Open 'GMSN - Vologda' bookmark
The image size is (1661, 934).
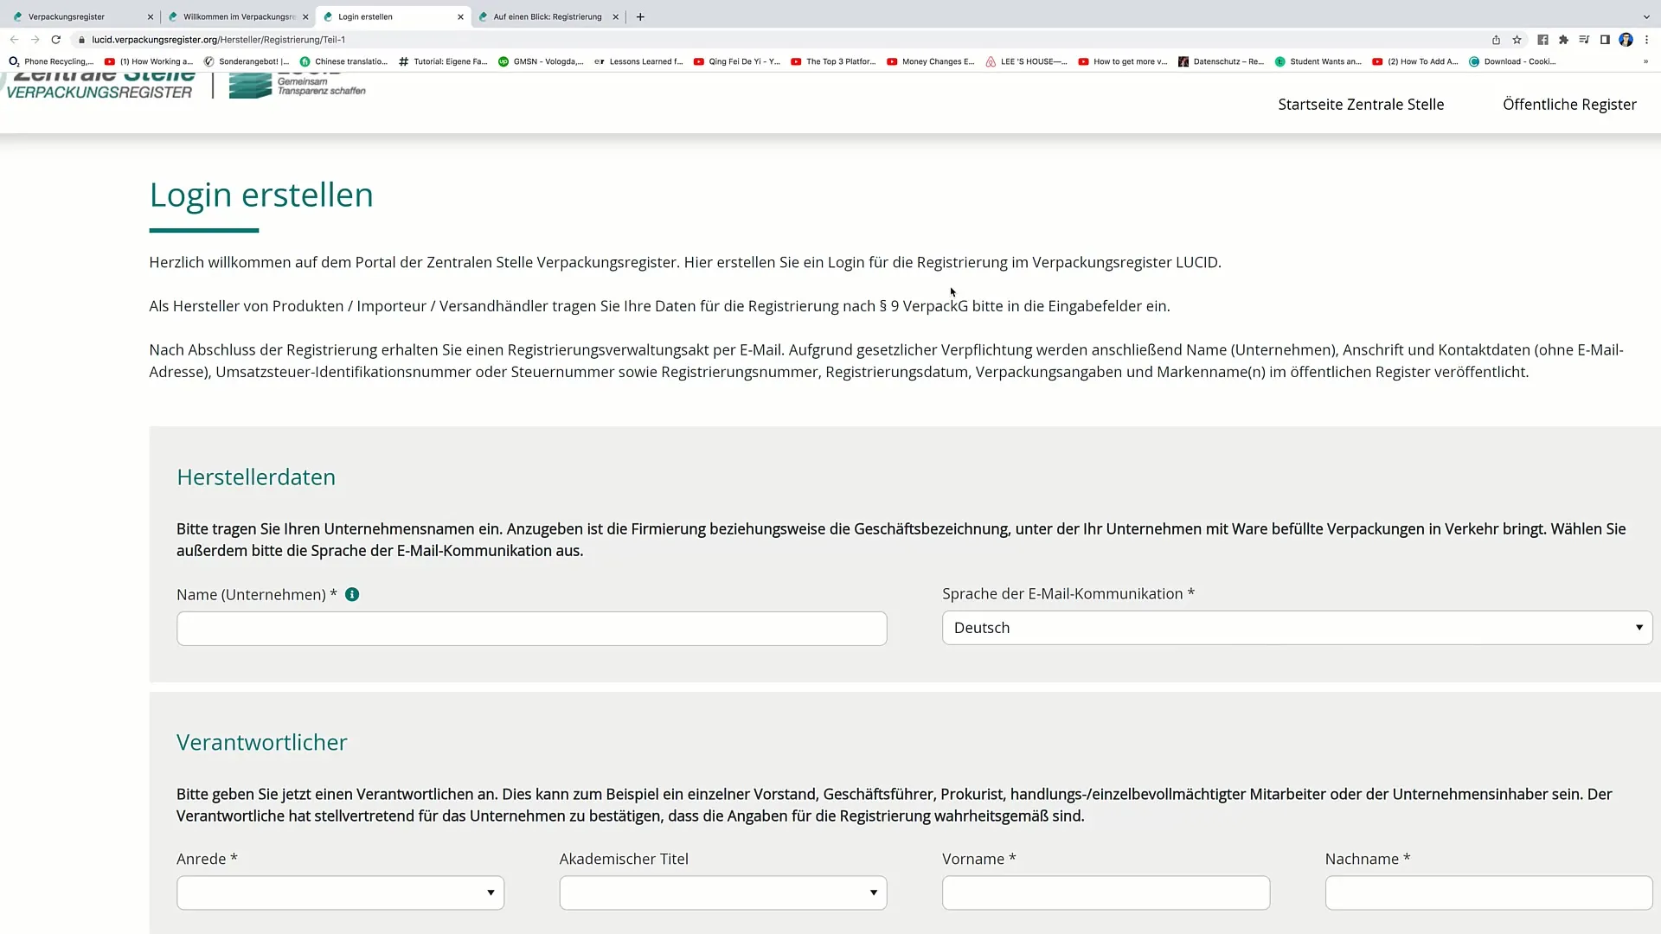tap(541, 61)
